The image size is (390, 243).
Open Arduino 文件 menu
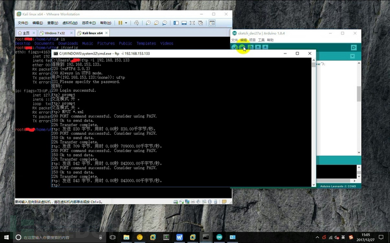[235, 40]
